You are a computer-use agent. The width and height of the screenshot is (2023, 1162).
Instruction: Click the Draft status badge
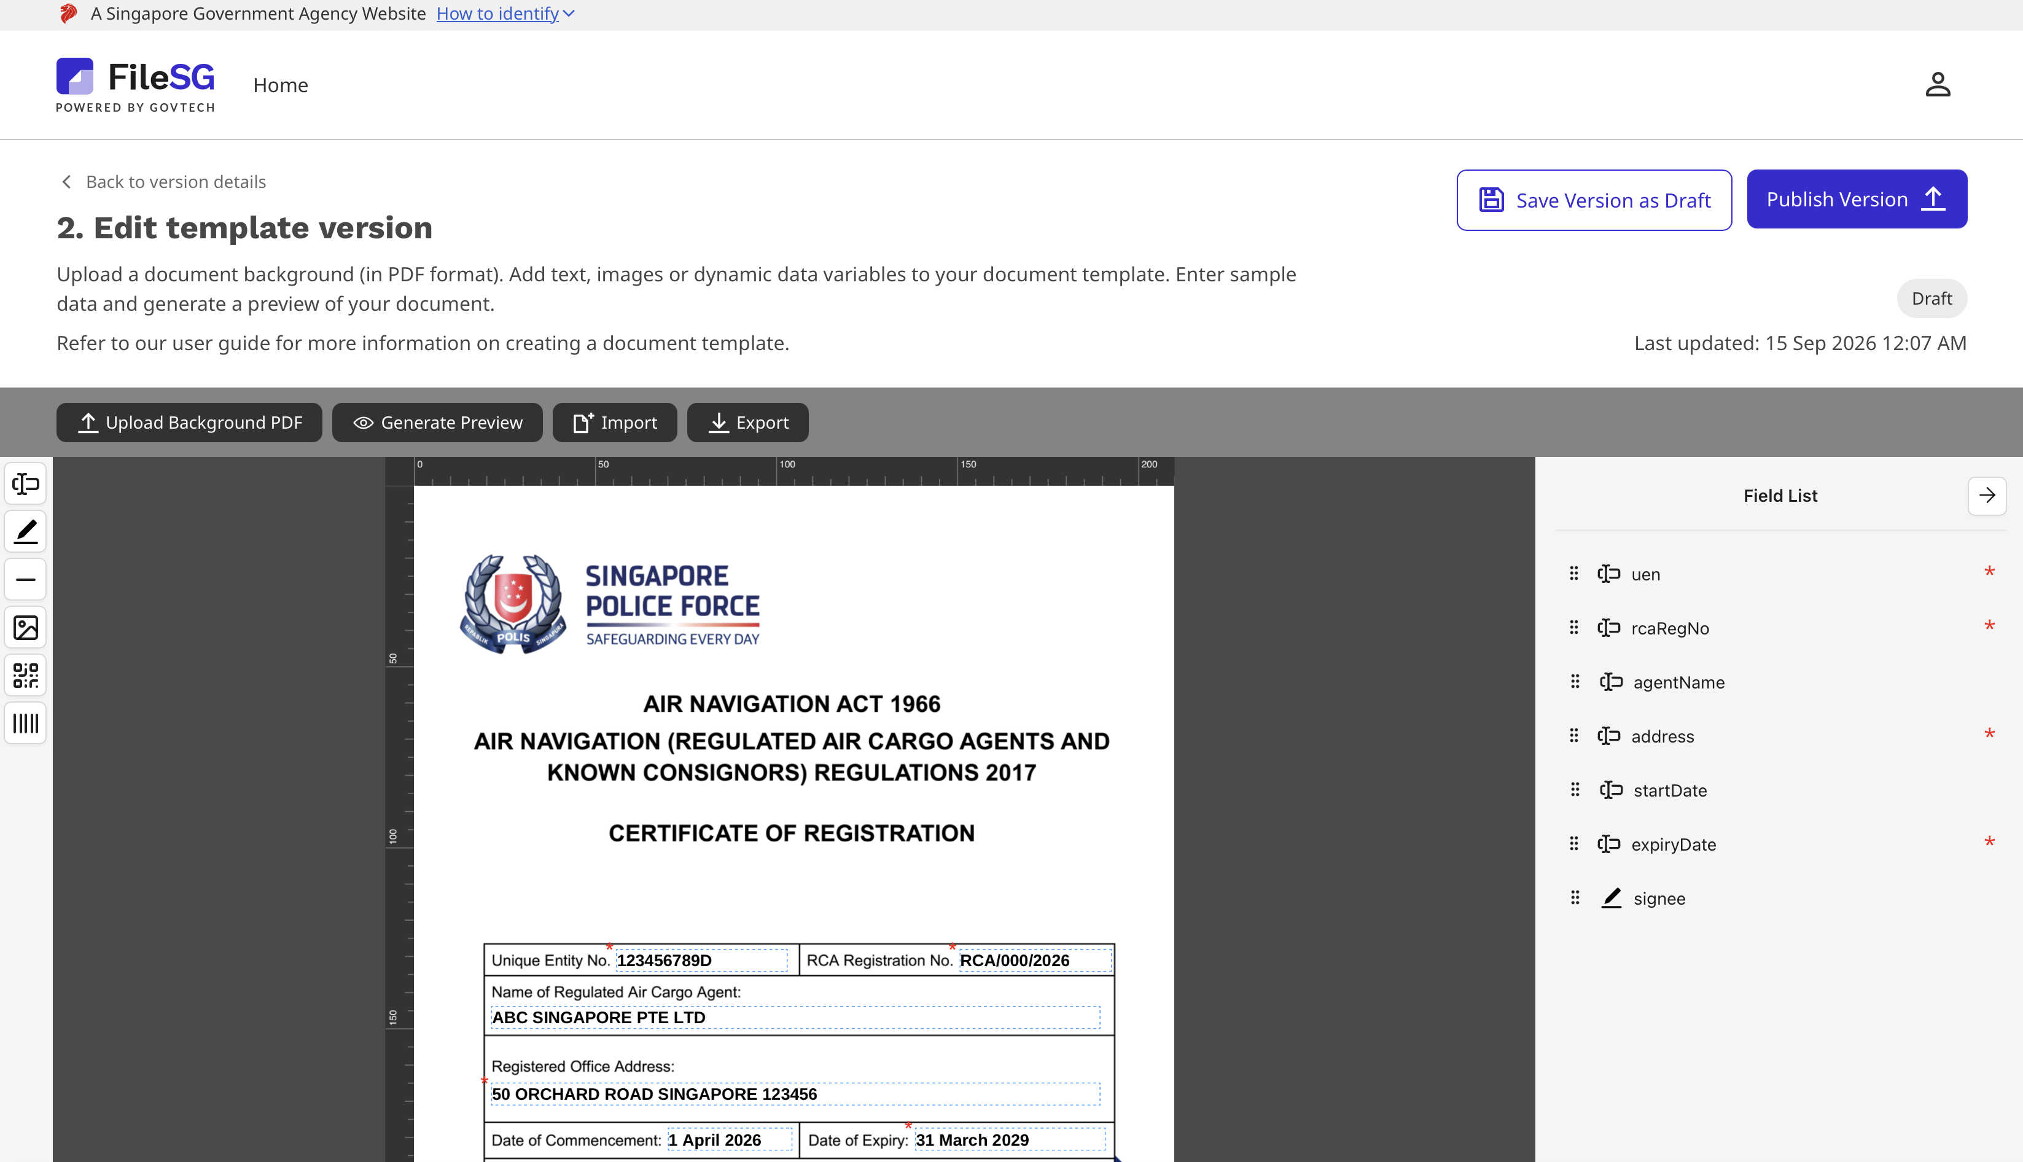(1931, 298)
